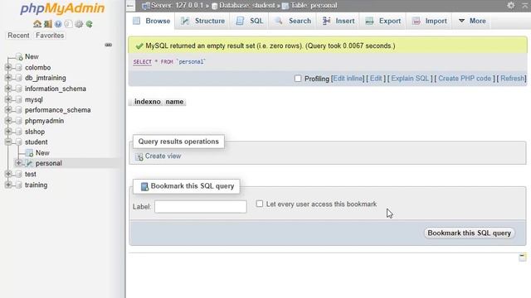Expand the mysql database node
The height and width of the screenshot is (298, 531).
tap(8, 99)
